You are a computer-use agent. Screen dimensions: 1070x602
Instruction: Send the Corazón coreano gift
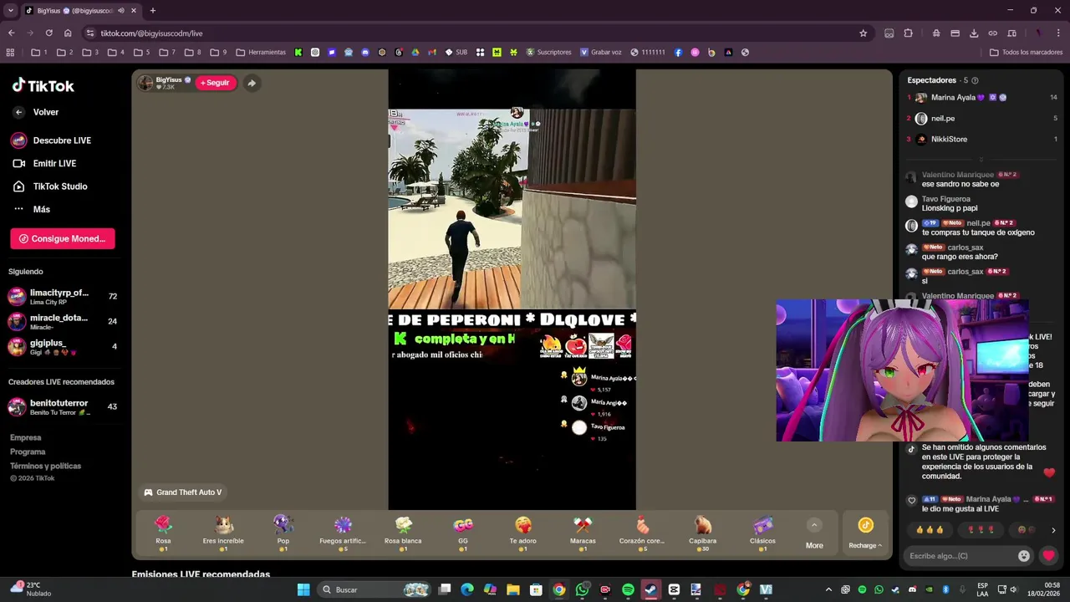click(642, 533)
